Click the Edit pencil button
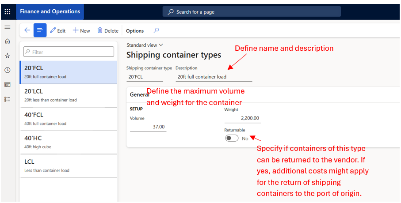The width and height of the screenshot is (401, 203). coord(58,30)
